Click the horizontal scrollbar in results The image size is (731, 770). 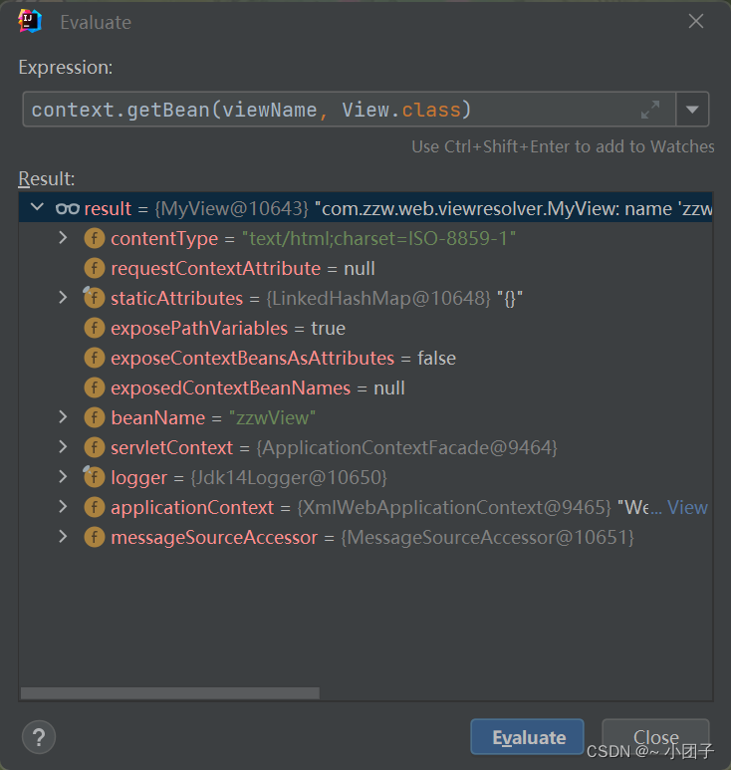tap(169, 693)
